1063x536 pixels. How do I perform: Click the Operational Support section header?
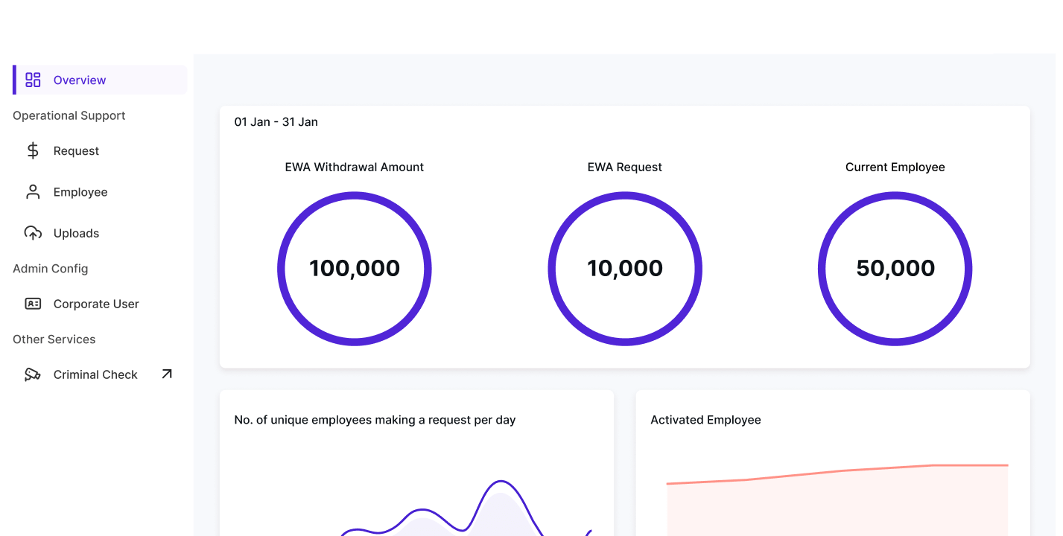[x=69, y=115]
